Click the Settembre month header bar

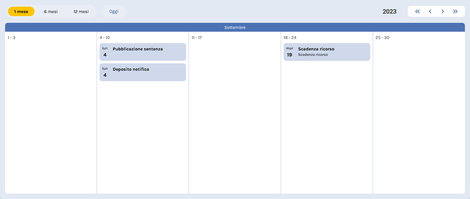235,28
